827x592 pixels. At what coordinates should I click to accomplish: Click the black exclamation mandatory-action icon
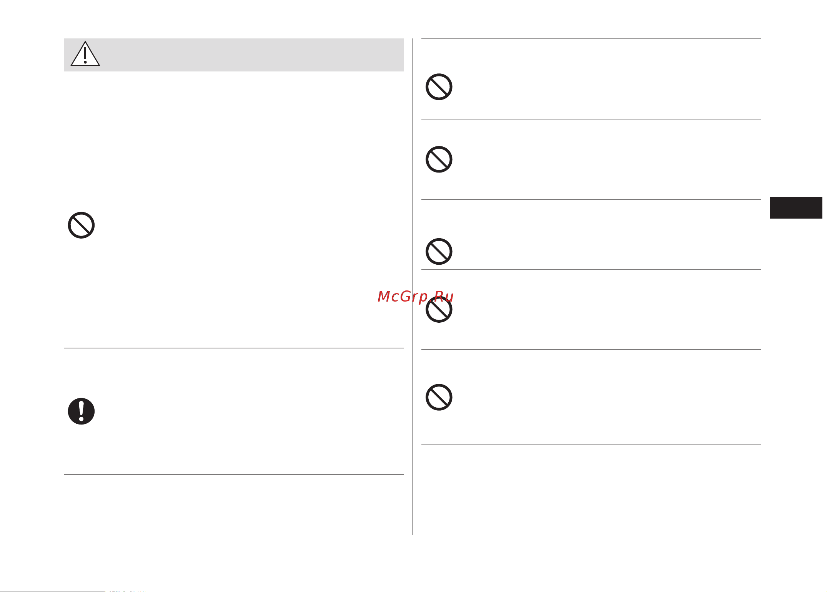(82, 411)
